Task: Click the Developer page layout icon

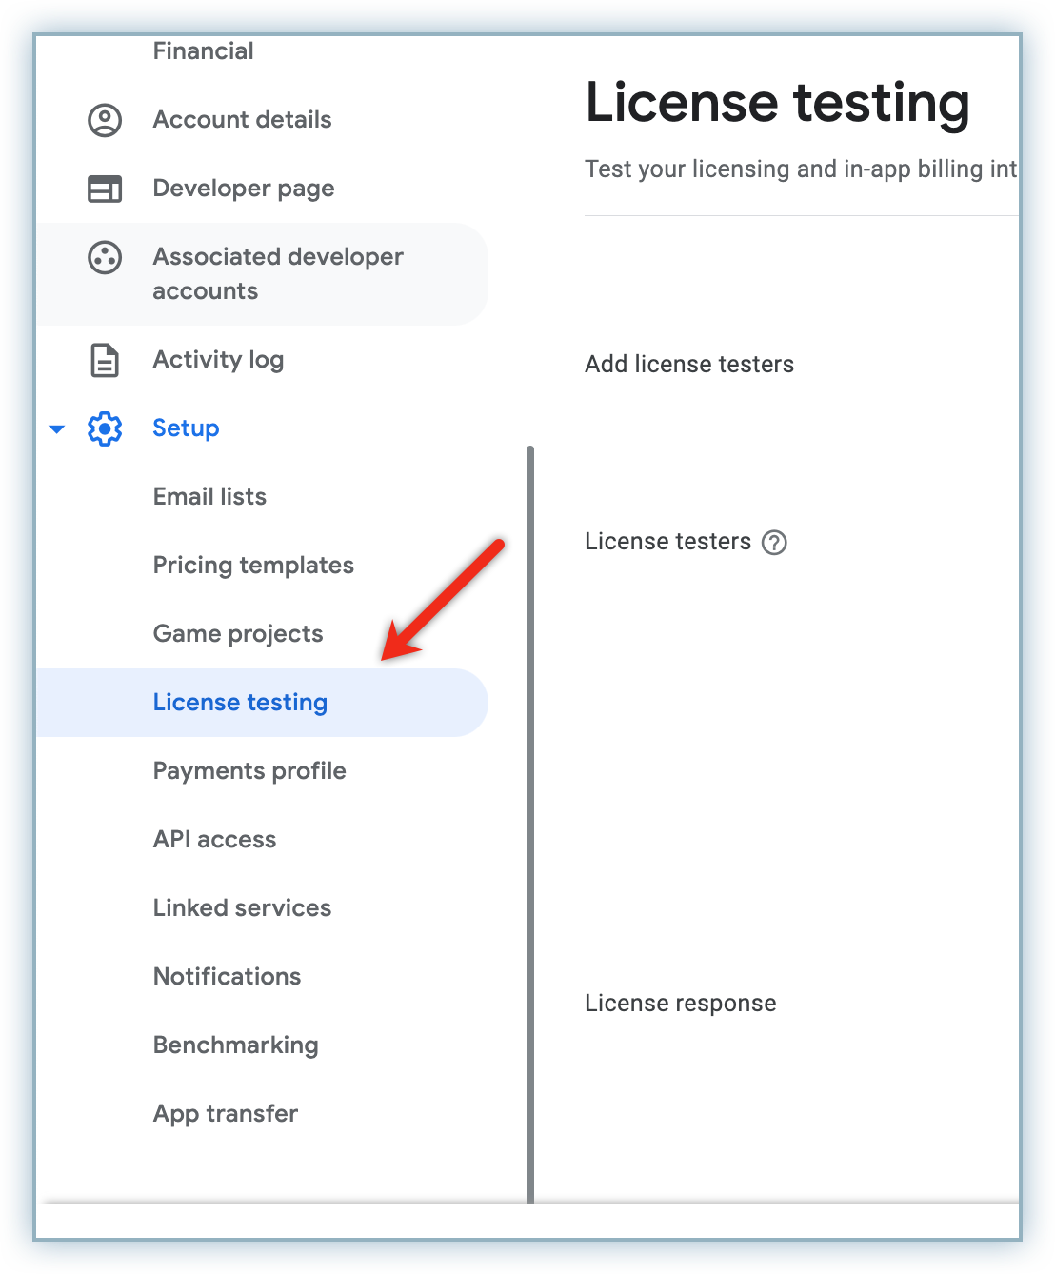Action: pyautogui.click(x=105, y=189)
